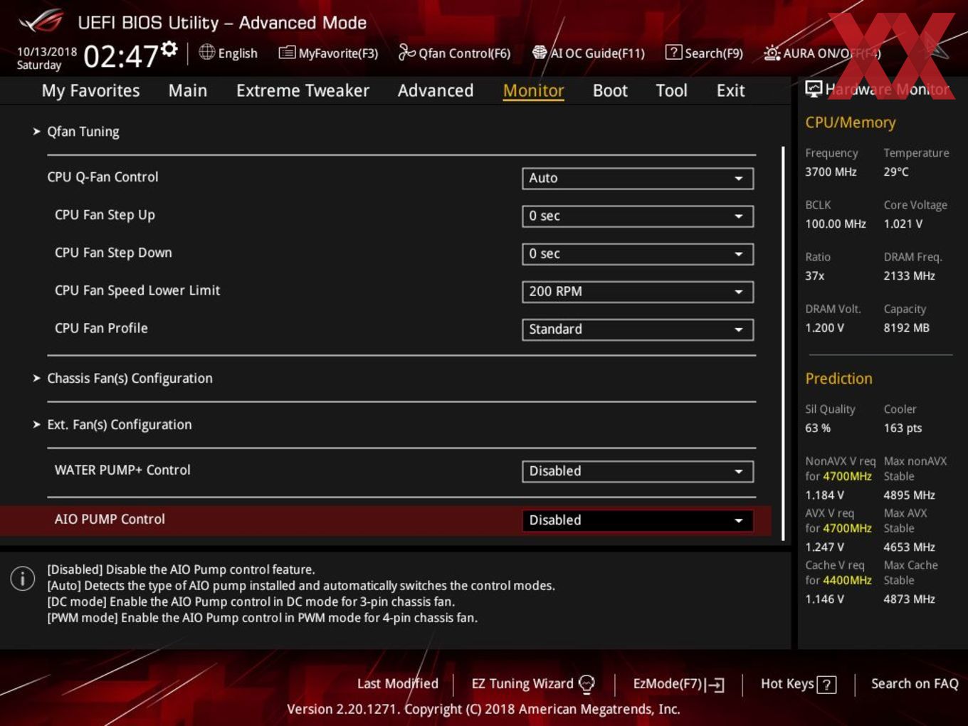The height and width of the screenshot is (726, 968).
Task: Click the EZ Tuning Wizard bulb icon
Action: (586, 684)
